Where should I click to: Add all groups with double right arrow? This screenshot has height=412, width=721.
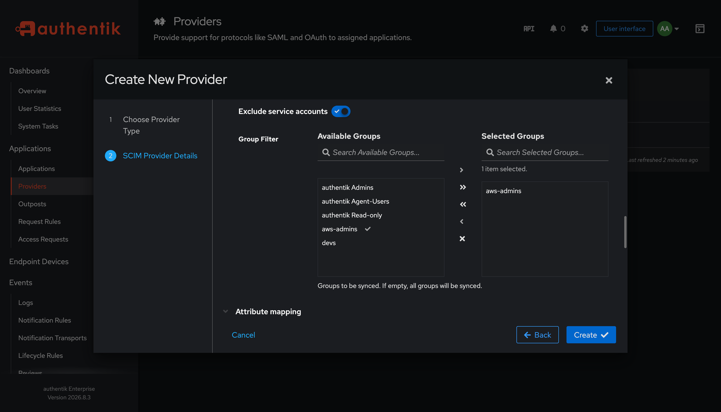tap(463, 187)
